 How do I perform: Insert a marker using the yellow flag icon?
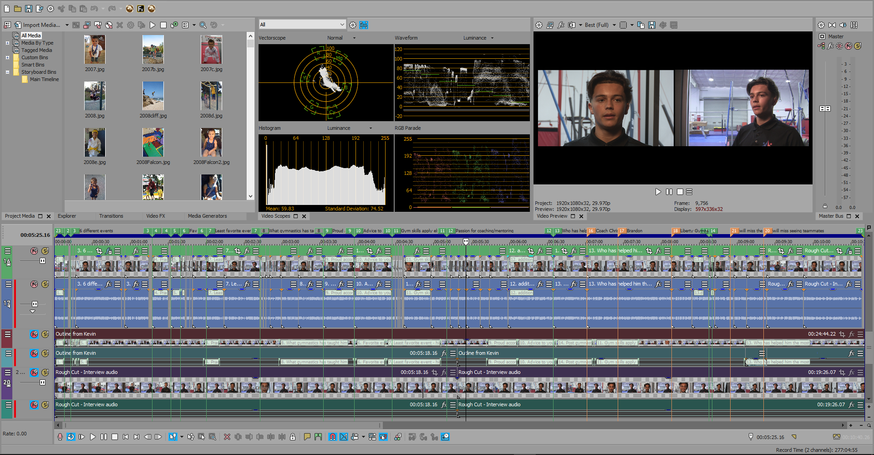[307, 437]
